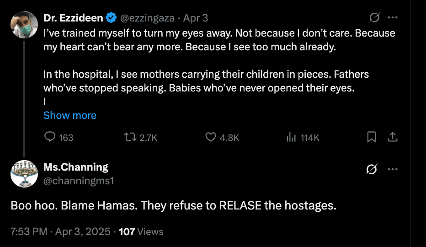Click the blue verified badge next to Dr. Ezzideen
Viewport: 426px width, 247px height.
(111, 18)
